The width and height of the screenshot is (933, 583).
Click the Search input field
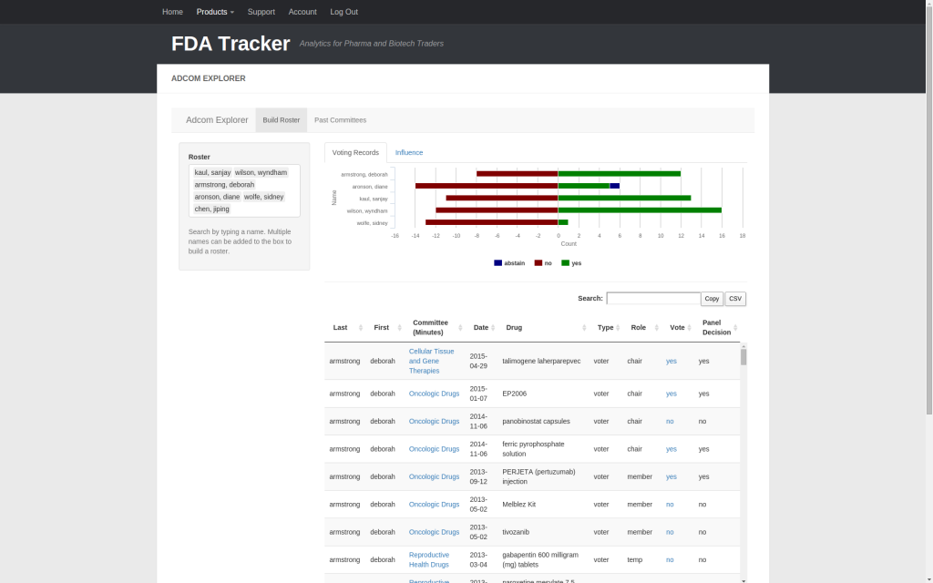[x=653, y=299]
